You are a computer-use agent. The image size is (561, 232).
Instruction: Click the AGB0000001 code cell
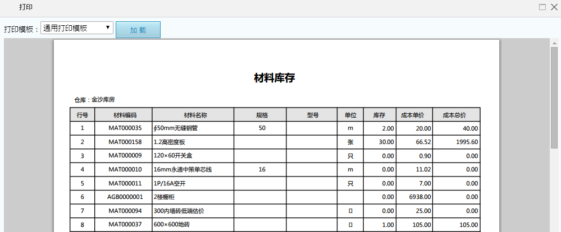click(x=124, y=197)
